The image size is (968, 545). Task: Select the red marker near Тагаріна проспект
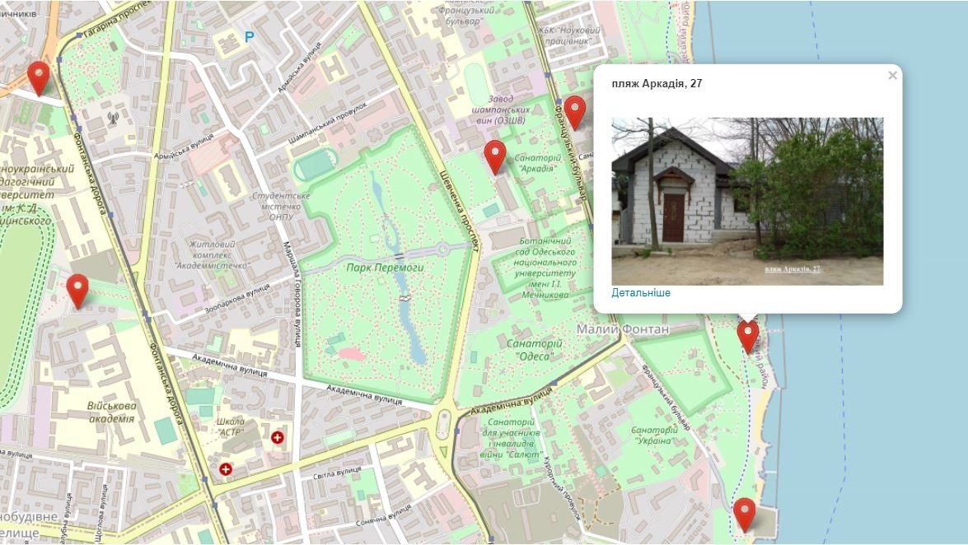click(39, 77)
